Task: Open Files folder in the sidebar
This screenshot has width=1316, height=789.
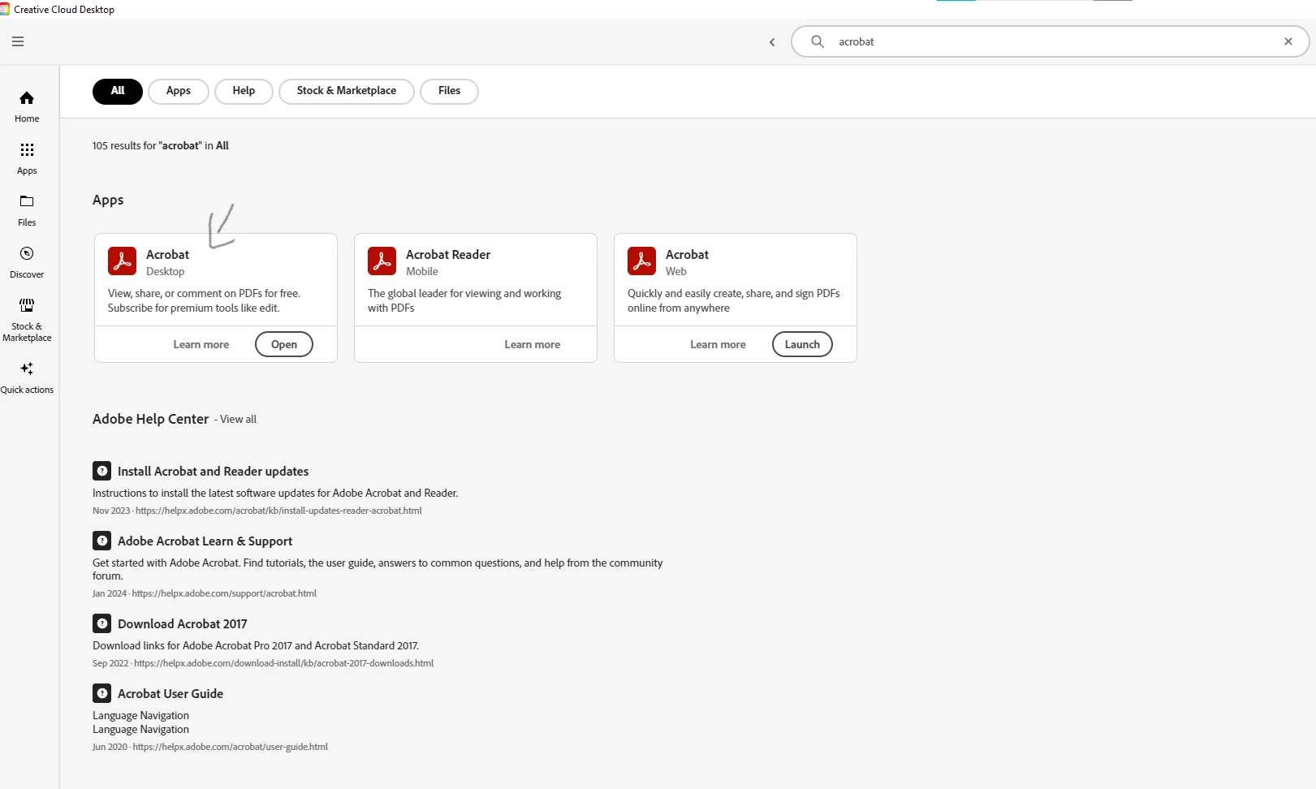Action: coord(27,210)
